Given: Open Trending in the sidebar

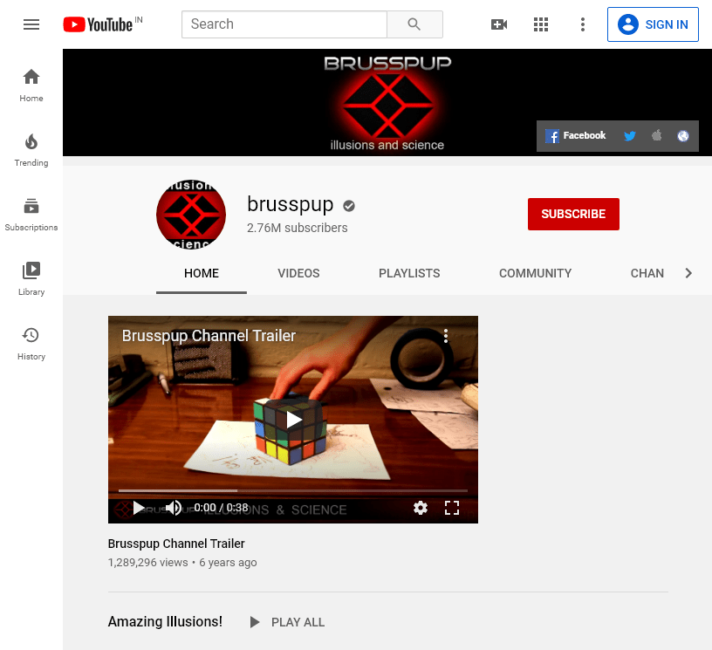Looking at the screenshot, I should coord(31,150).
